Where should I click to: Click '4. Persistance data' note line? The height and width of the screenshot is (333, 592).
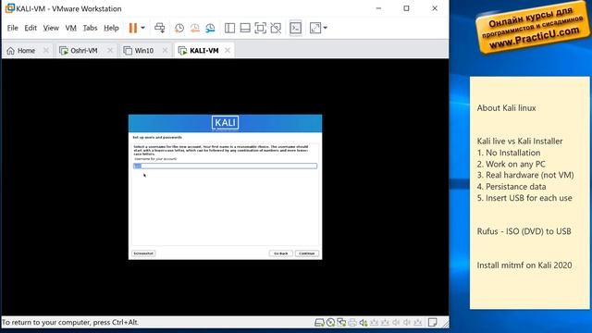click(x=512, y=187)
